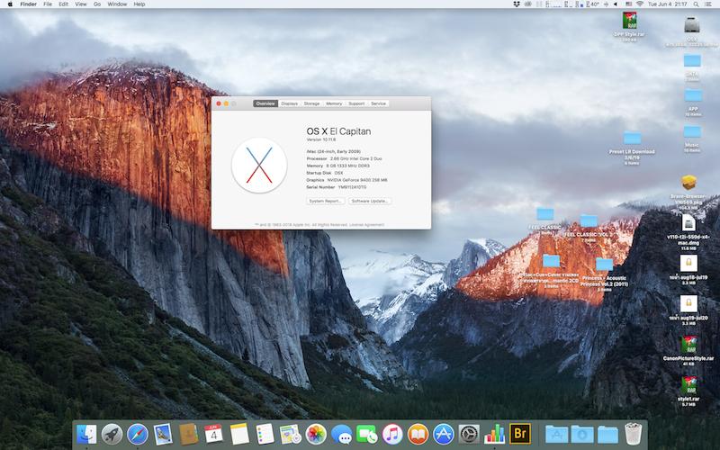720x450 pixels.
Task: Open System Preferences gear in Dock
Action: (469, 434)
